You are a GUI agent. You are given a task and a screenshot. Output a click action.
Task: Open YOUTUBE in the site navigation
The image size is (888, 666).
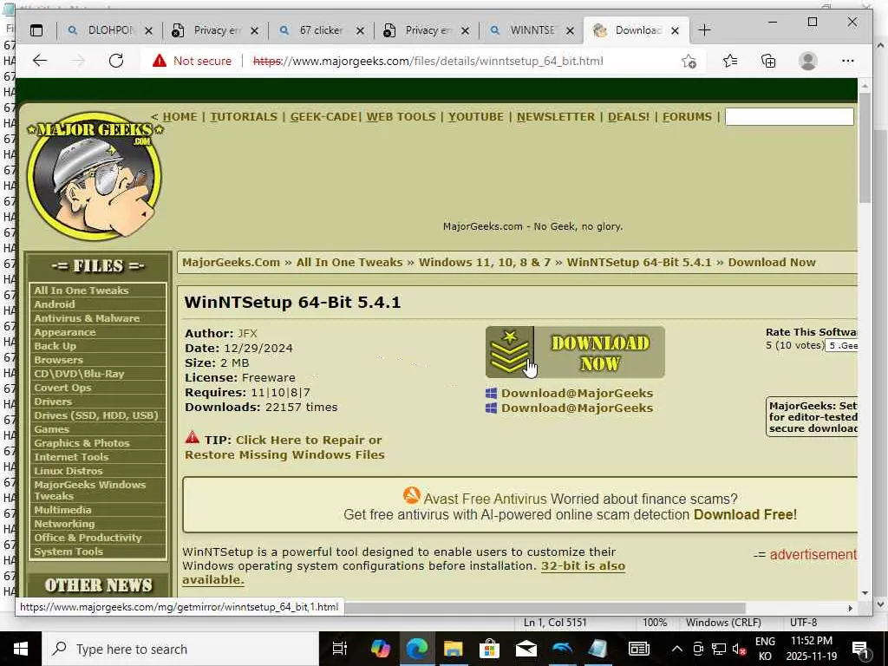tap(476, 117)
